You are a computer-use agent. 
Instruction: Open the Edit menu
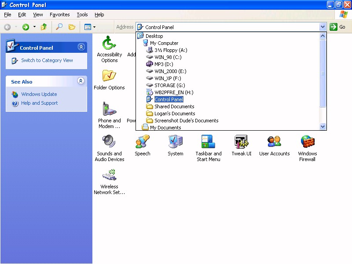[22, 15]
